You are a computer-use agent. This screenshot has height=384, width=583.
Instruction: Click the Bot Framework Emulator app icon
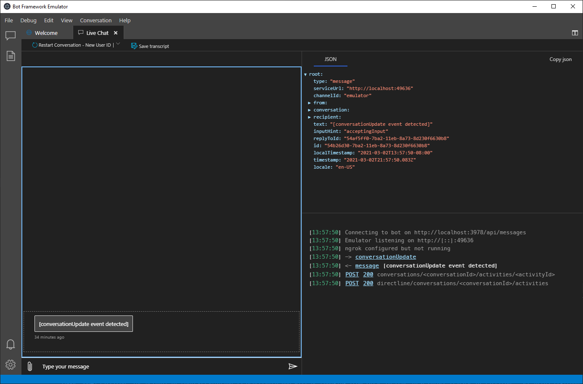coord(7,6)
